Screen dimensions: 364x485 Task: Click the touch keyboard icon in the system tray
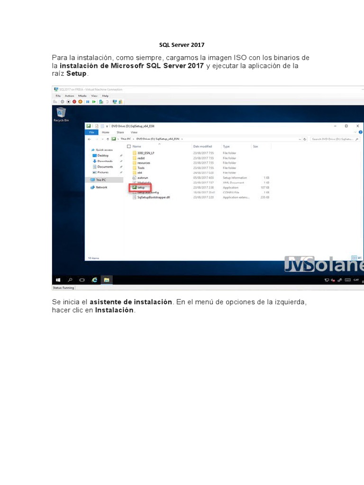[x=347, y=280]
